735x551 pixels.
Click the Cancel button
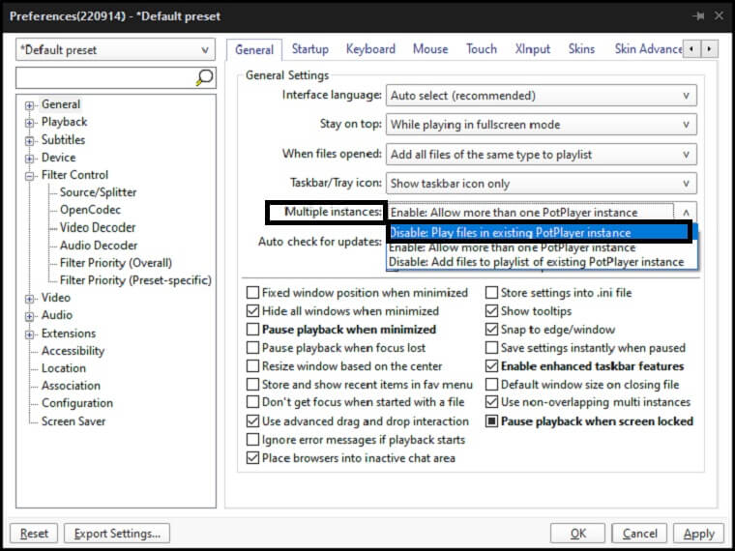pos(639,534)
